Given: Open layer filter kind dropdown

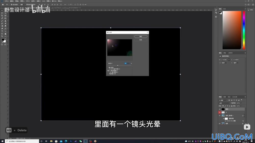Looking at the screenshot, I should [223, 100].
